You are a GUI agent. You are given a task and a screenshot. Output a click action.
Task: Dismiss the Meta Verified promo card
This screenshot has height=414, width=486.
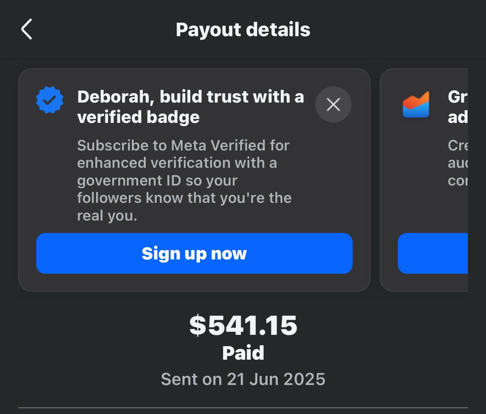(x=333, y=104)
